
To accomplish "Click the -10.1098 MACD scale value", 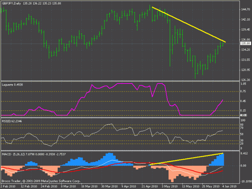I will [x=246, y=181].
